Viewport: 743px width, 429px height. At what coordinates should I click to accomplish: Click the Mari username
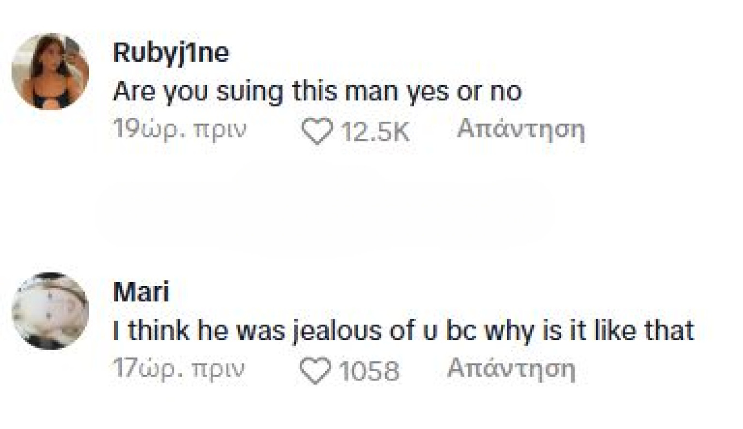[x=141, y=293]
